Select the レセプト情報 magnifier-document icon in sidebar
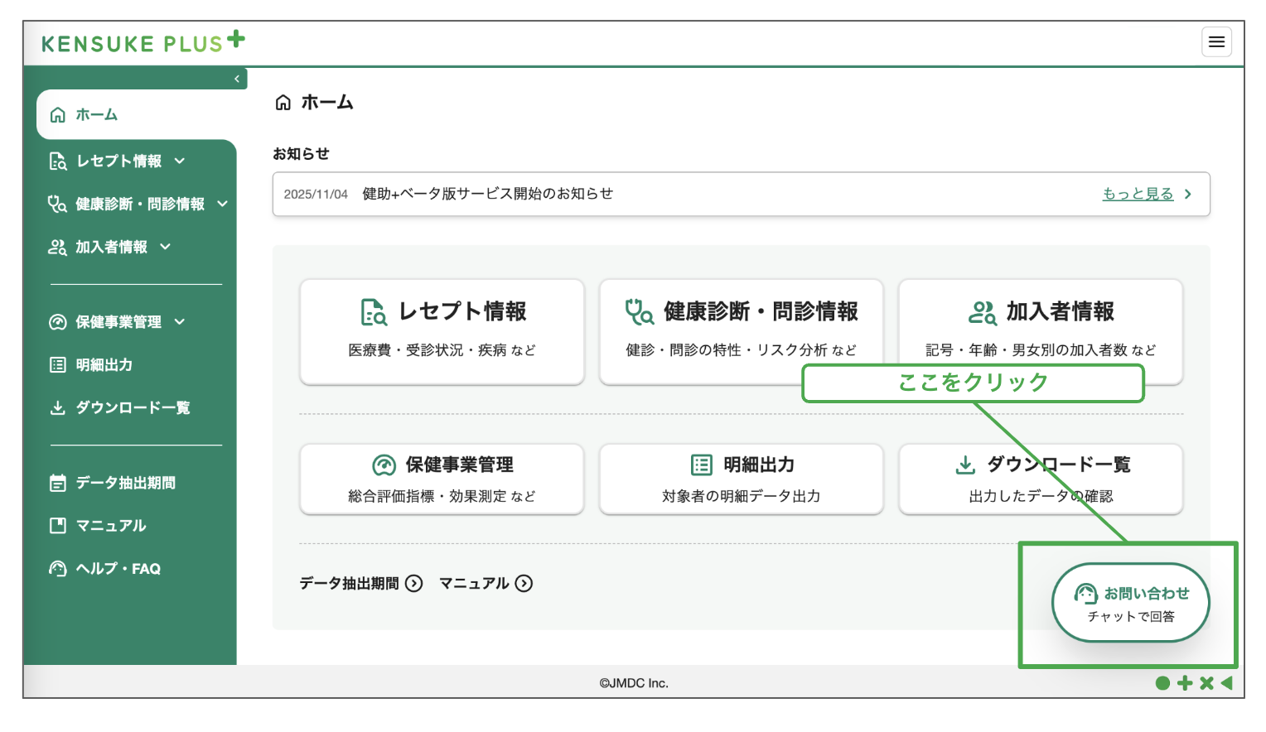This screenshot has width=1266, height=732. 58,161
